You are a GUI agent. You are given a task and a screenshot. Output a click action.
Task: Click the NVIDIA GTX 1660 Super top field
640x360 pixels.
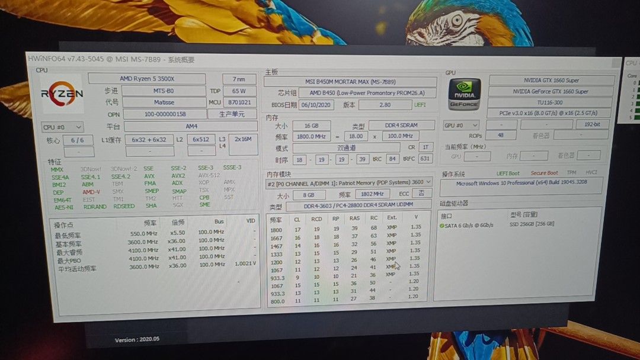pyautogui.click(x=552, y=81)
